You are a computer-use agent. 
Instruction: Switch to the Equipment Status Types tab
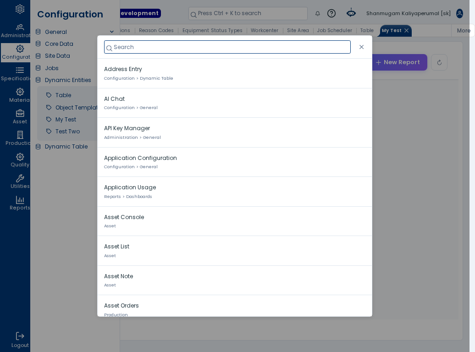(x=212, y=30)
